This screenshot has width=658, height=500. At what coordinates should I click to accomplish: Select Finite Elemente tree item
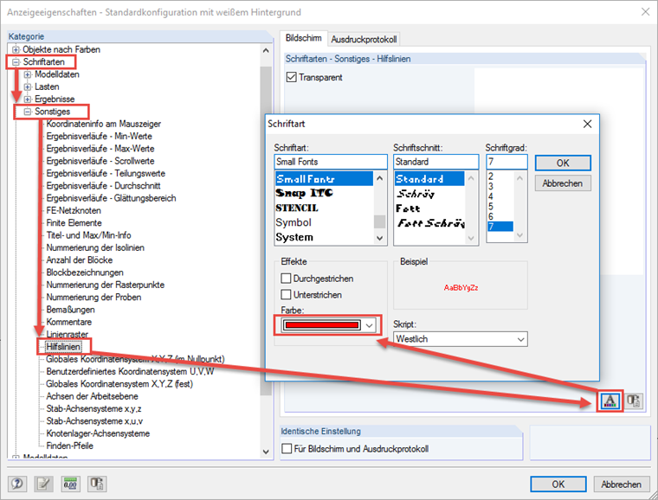74,223
